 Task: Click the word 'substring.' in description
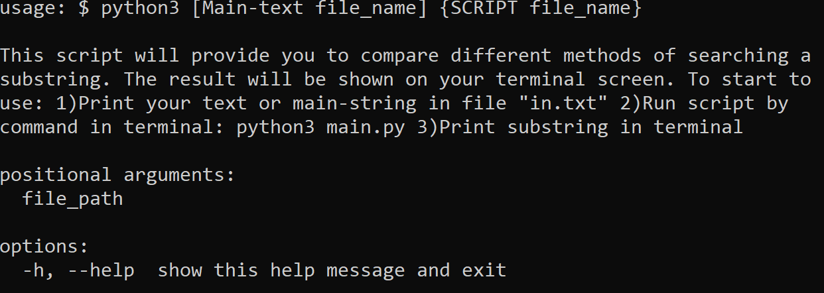point(56,80)
